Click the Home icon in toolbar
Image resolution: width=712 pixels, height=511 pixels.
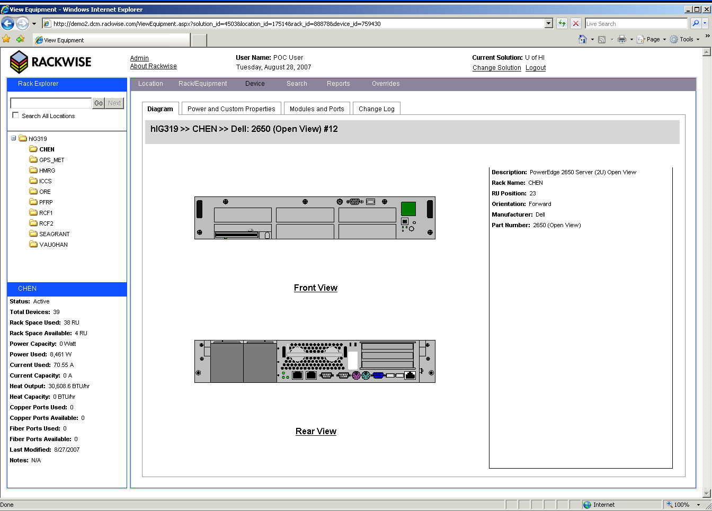point(583,39)
